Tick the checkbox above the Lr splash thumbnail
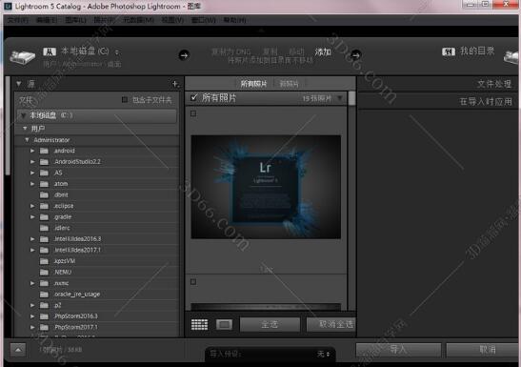The height and width of the screenshot is (367, 521). [x=193, y=113]
